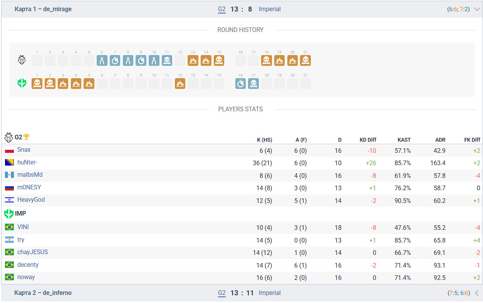Click the KD Diff column header
This screenshot has width=483, height=303.
tap(368, 140)
